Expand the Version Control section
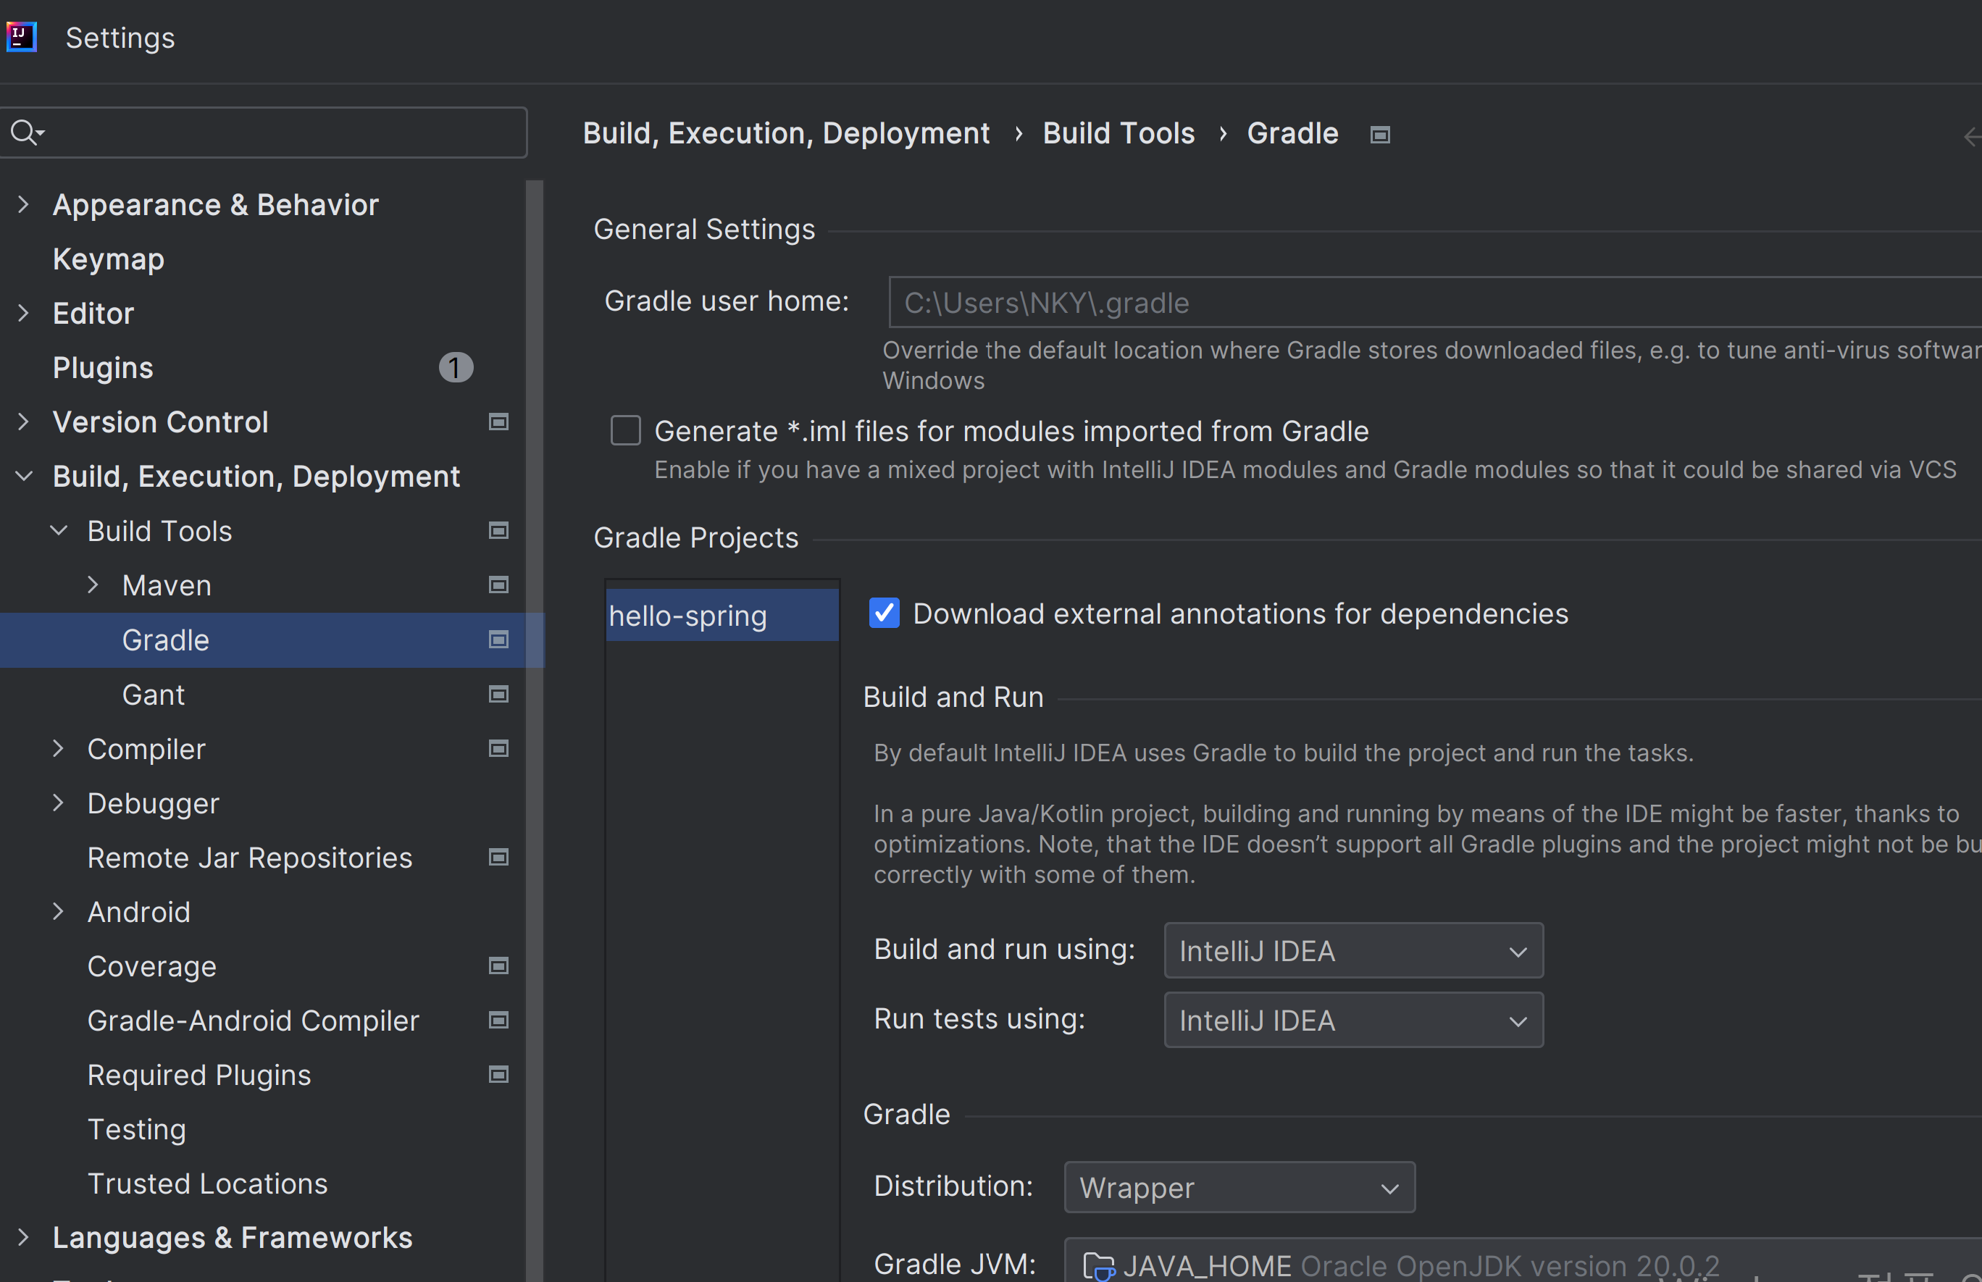This screenshot has height=1282, width=1982. click(x=23, y=422)
